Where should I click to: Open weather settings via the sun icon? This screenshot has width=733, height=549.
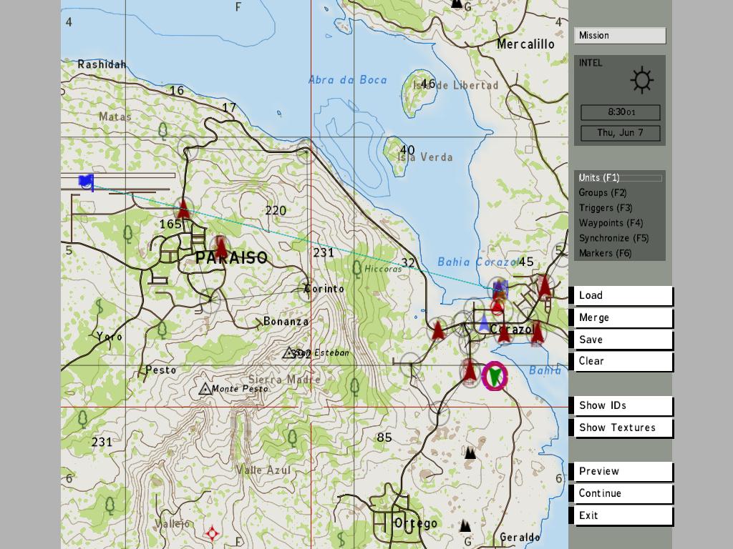(x=642, y=80)
